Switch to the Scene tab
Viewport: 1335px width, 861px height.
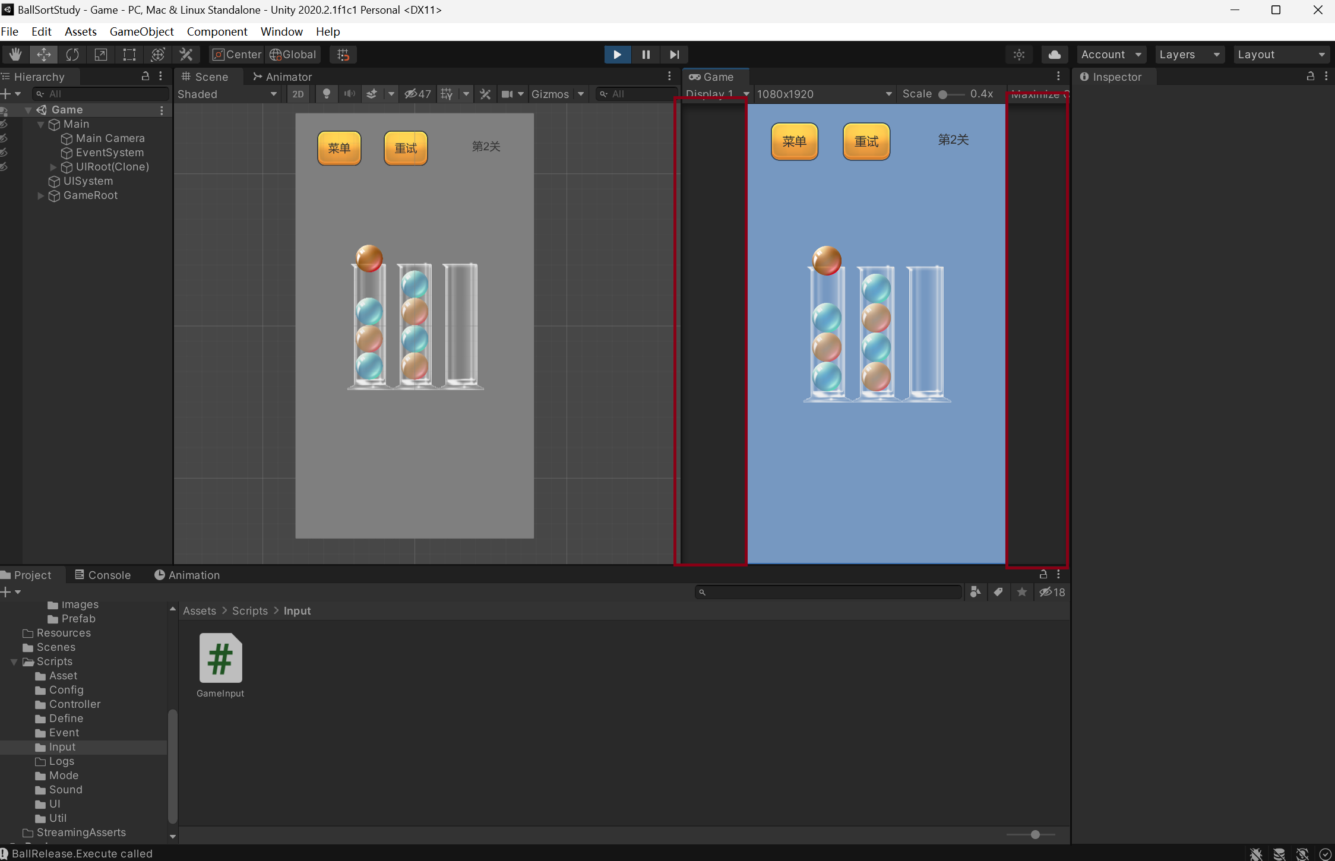click(205, 77)
